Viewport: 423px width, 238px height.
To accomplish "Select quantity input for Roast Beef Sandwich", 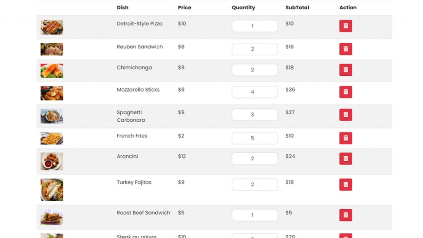I will (x=255, y=215).
